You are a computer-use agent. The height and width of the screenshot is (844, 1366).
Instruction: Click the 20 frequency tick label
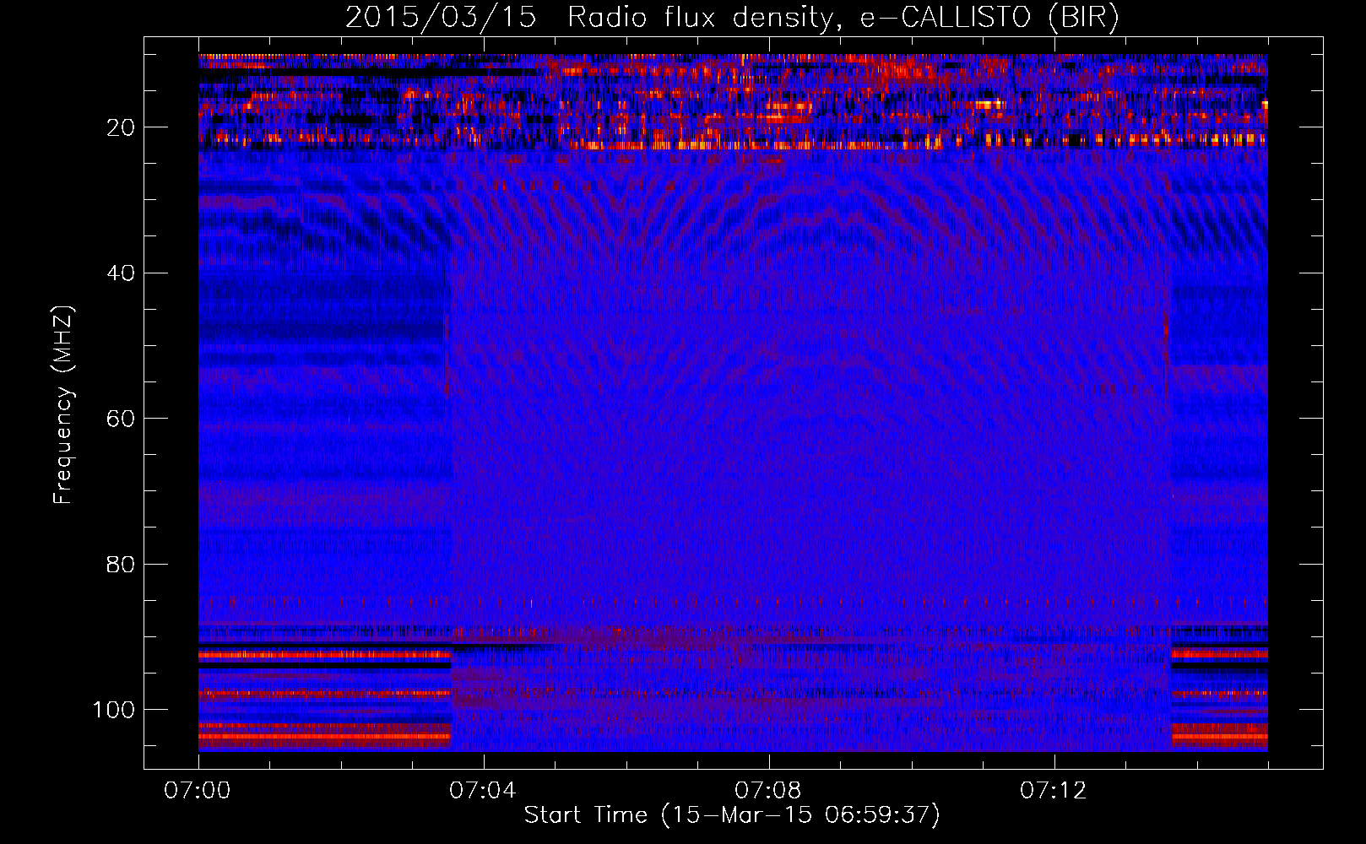(x=121, y=127)
